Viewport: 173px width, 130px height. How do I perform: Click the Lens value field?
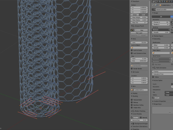pos(139,43)
